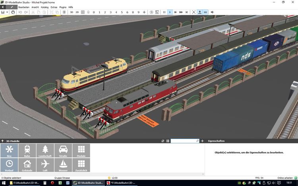Open the Wasser sailboat category
298x186 pixels.
63,165
